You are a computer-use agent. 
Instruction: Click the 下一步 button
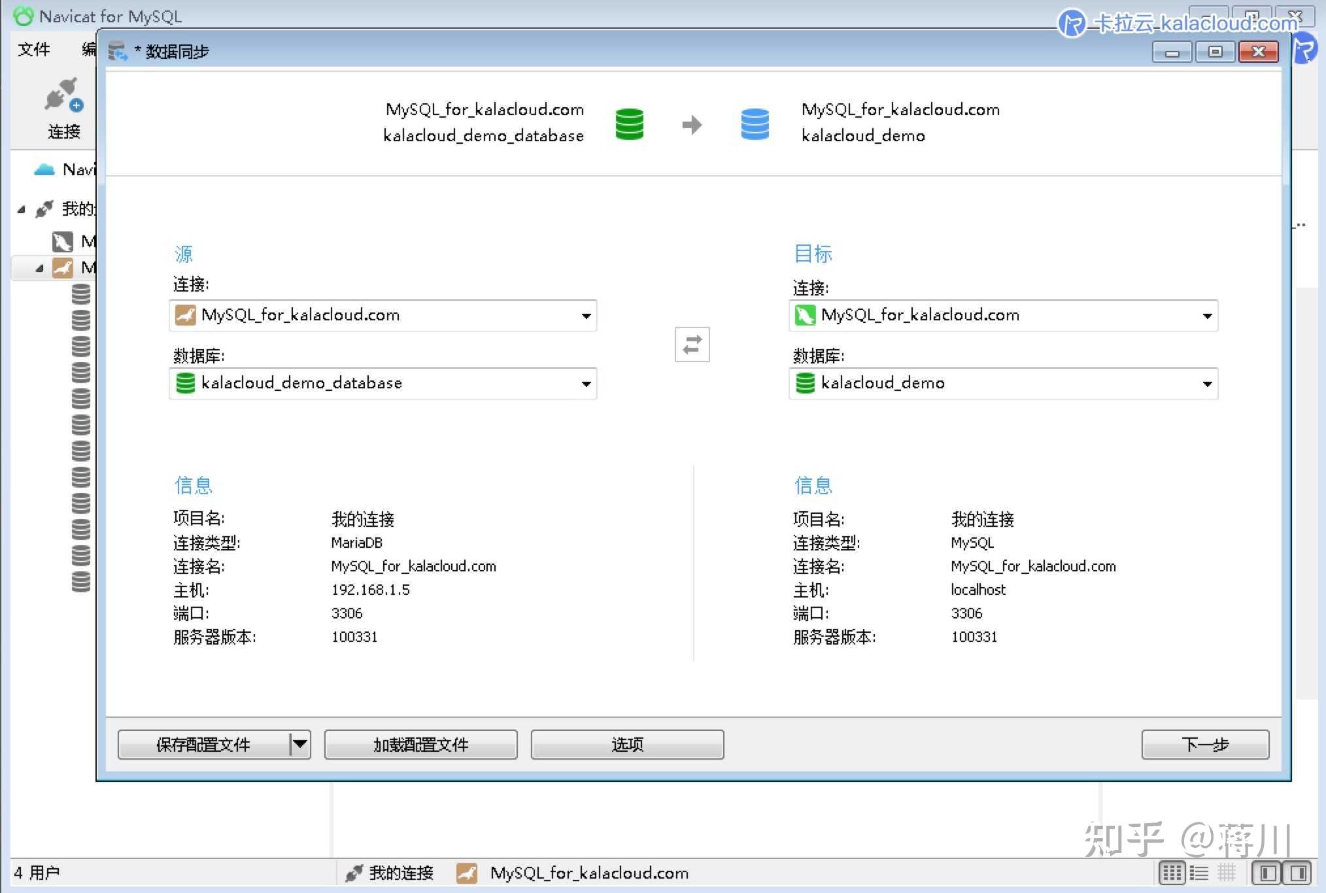point(1204,745)
